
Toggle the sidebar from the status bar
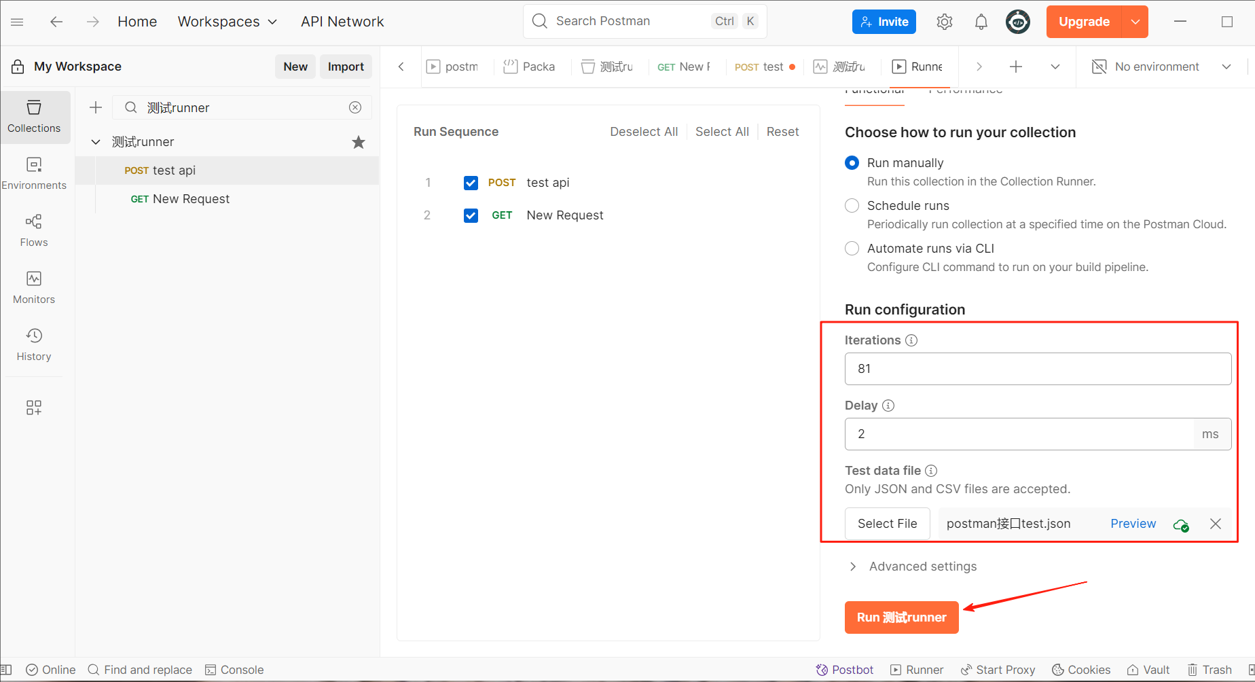pyautogui.click(x=7, y=670)
